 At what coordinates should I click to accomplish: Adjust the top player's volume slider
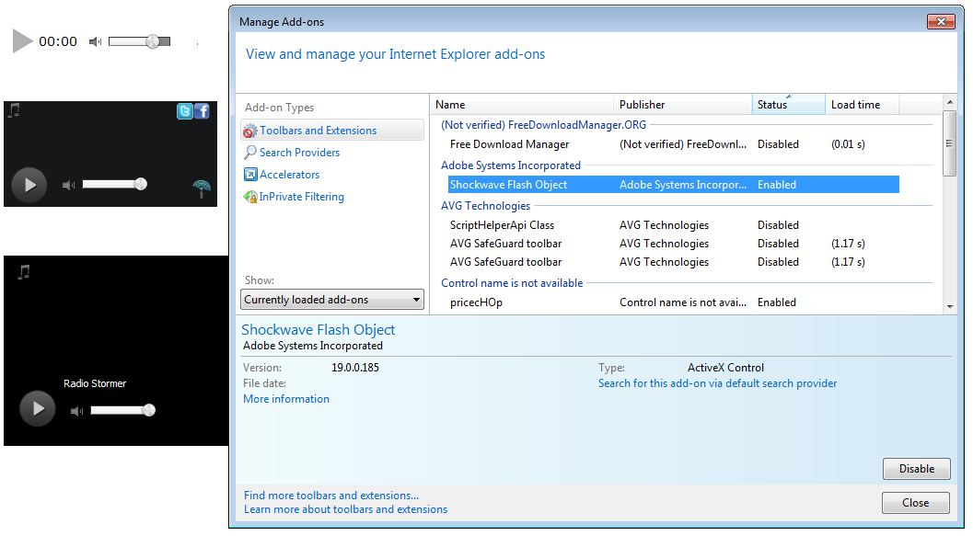(140, 41)
